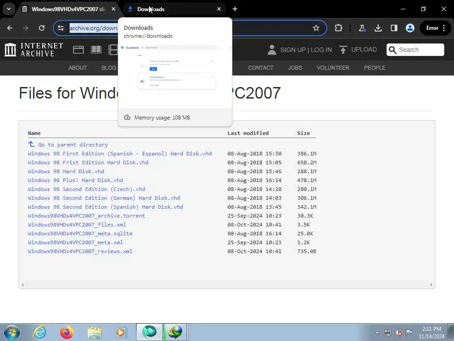Go to parent directory link
The width and height of the screenshot is (454, 341).
pos(68,144)
